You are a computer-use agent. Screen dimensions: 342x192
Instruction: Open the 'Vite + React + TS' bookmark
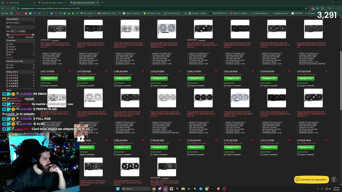click(x=88, y=13)
